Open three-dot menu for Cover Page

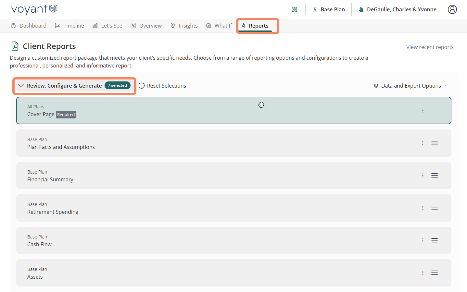423,111
